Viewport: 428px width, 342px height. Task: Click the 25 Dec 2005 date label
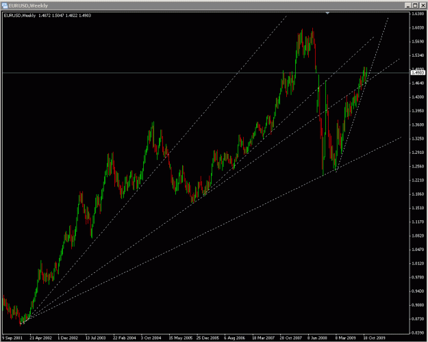pyautogui.click(x=207, y=338)
